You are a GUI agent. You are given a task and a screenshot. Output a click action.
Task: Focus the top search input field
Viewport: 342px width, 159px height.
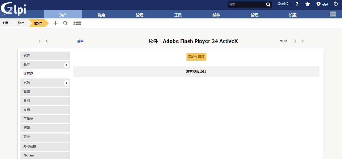(x=247, y=5)
